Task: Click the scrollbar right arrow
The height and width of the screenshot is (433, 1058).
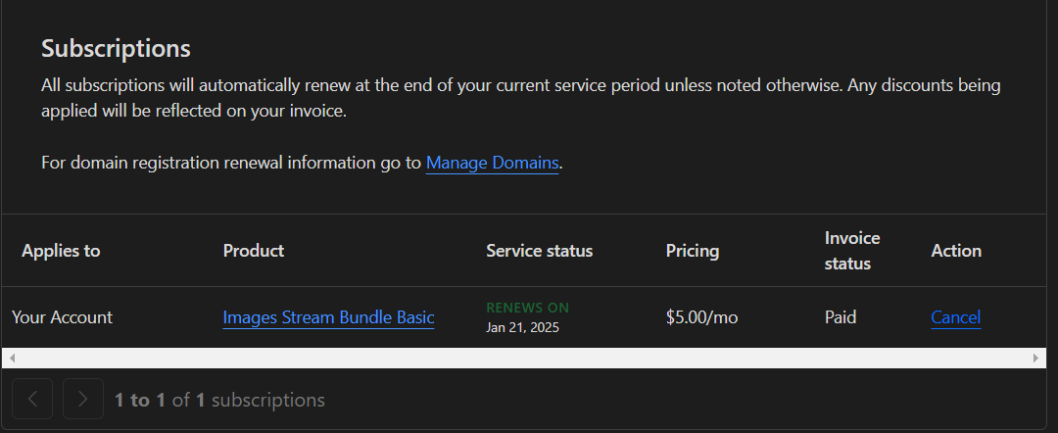Action: point(1035,359)
